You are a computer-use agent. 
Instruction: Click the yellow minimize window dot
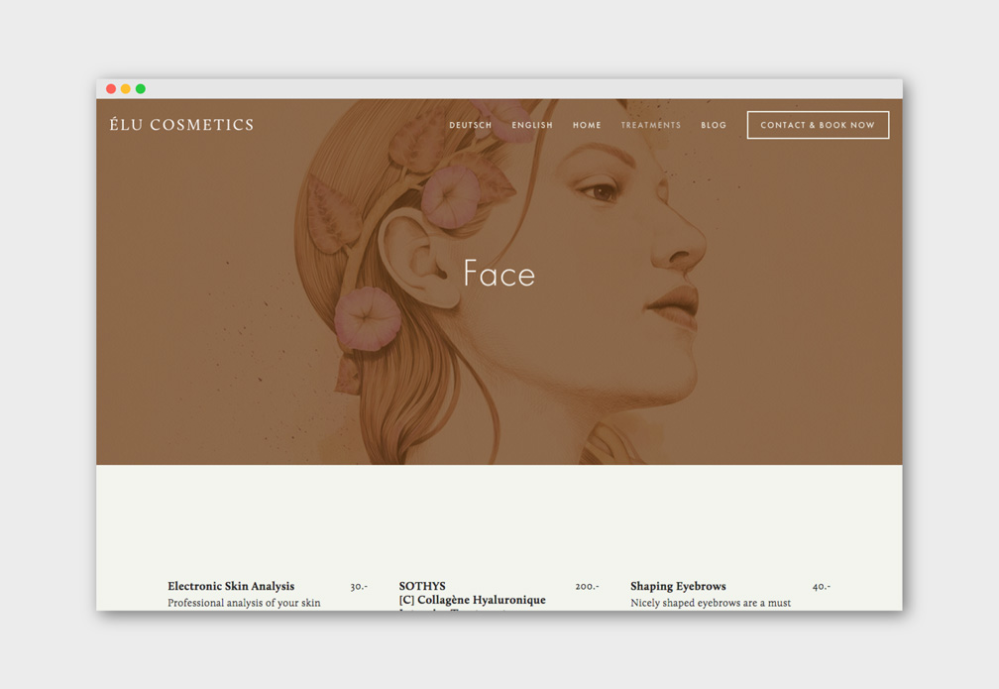(x=126, y=88)
